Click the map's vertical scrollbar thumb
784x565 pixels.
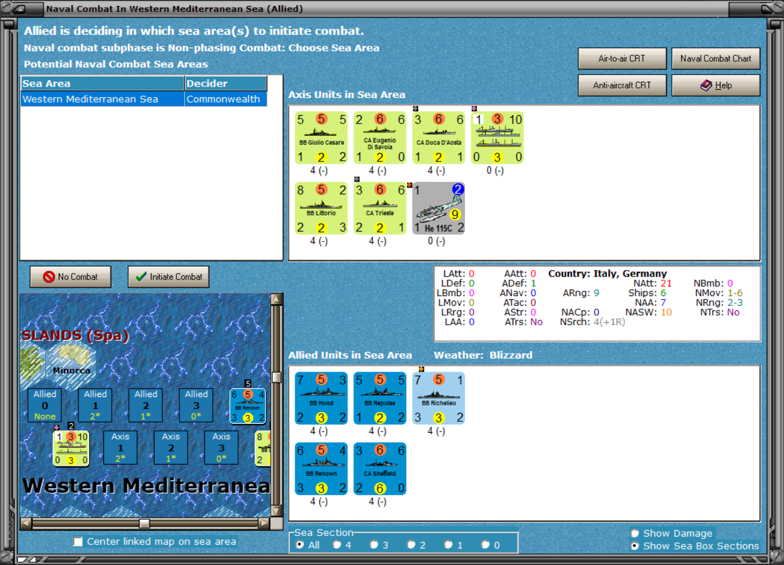276,377
